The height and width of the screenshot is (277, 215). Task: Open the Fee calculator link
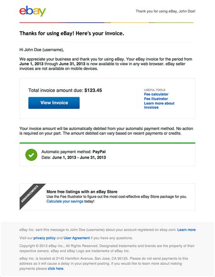coord(156,94)
